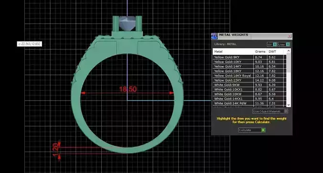The height and width of the screenshot is (173, 323).
Task: Select the Yellow Gold:10KY row
Action: coord(249,61)
